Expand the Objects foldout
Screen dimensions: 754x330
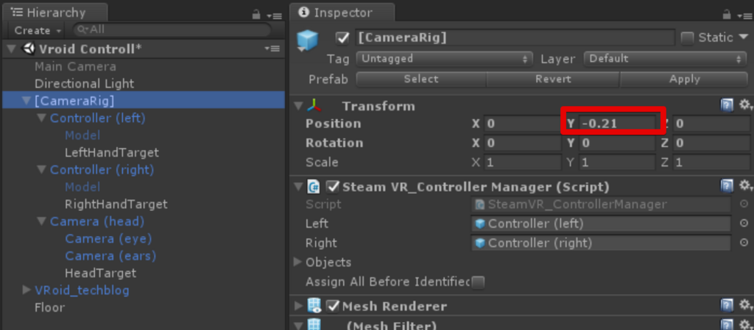297,262
